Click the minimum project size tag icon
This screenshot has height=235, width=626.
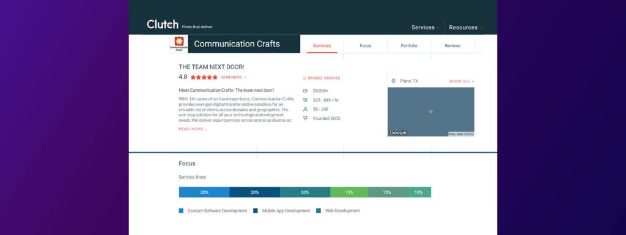tap(306, 91)
